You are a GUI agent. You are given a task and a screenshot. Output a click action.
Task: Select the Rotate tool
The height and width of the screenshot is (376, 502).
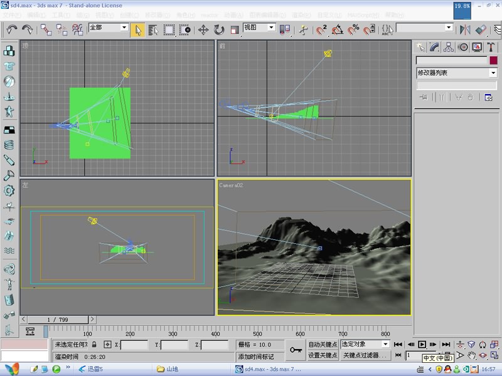219,30
